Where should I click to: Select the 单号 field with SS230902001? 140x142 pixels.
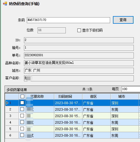[79, 55]
